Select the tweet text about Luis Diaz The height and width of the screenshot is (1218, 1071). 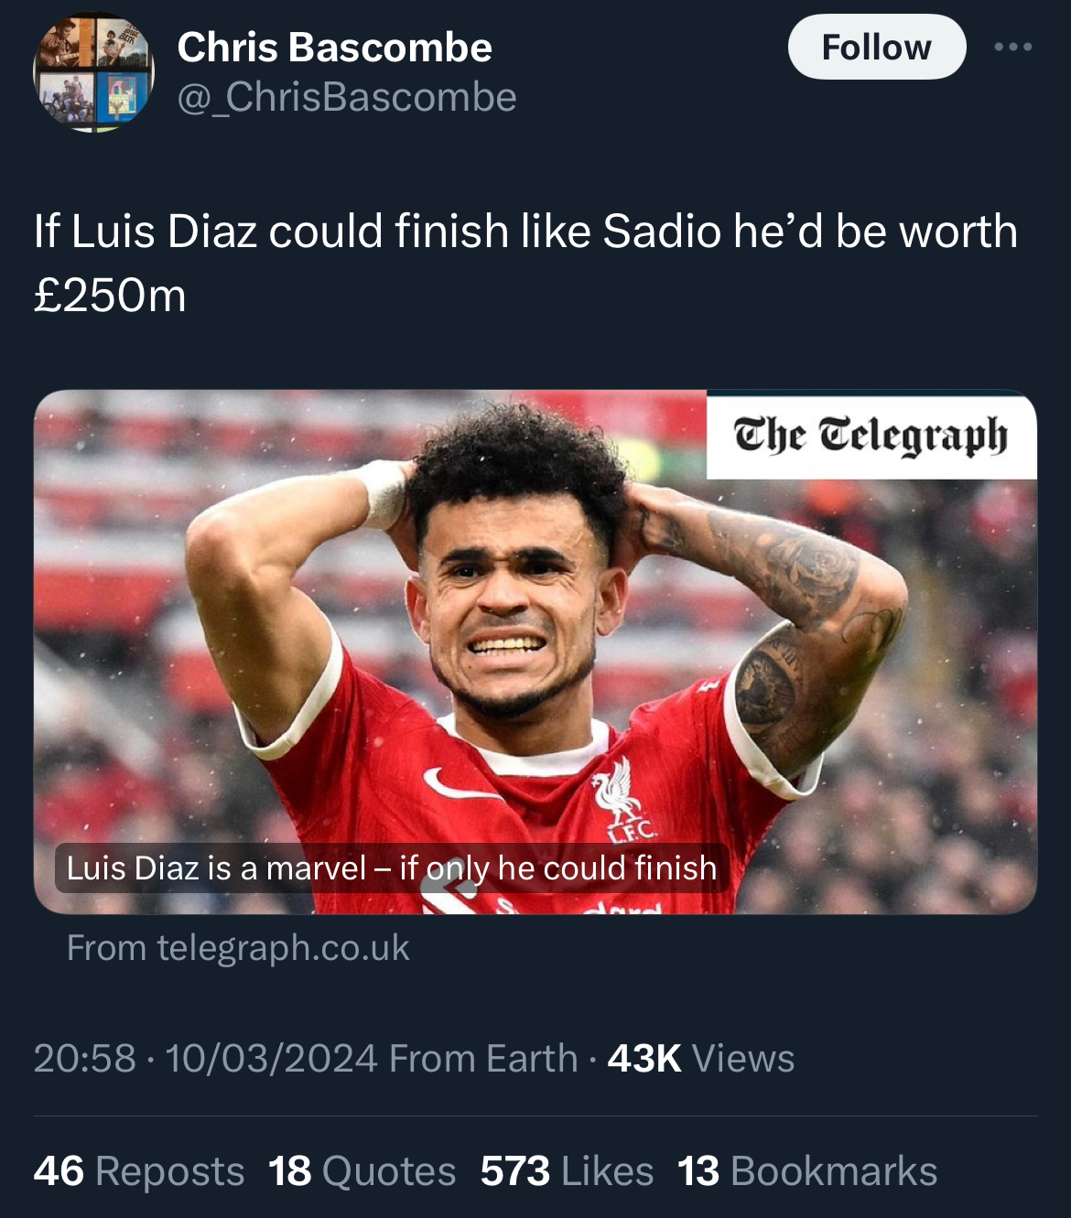[525, 263]
